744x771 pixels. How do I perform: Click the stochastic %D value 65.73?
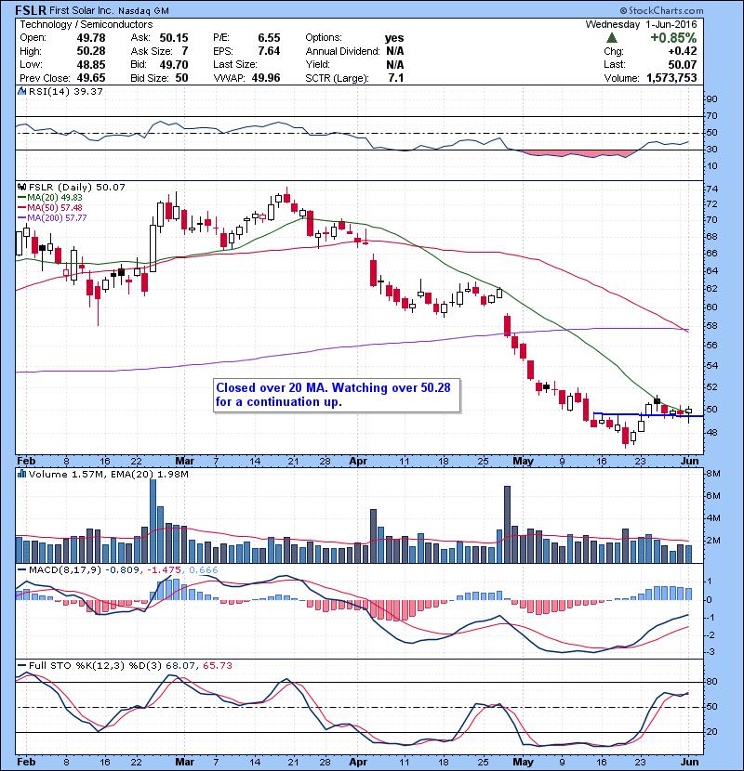pyautogui.click(x=217, y=666)
